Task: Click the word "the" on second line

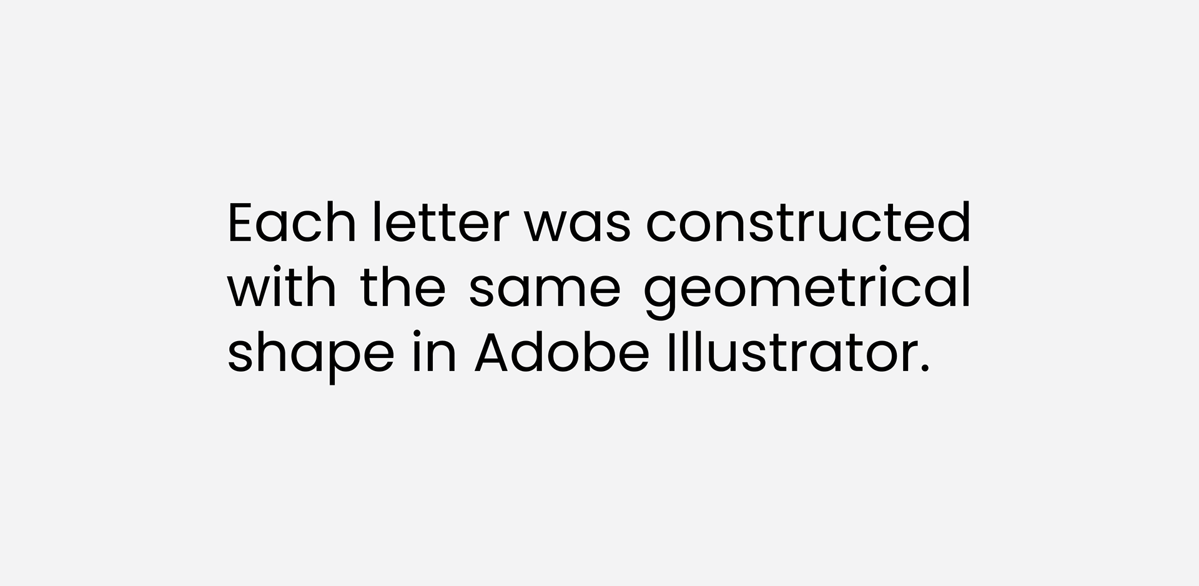Action: click(403, 288)
